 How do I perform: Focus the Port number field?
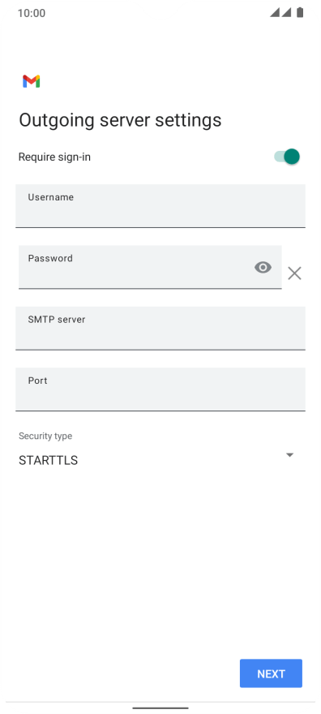pos(160,389)
